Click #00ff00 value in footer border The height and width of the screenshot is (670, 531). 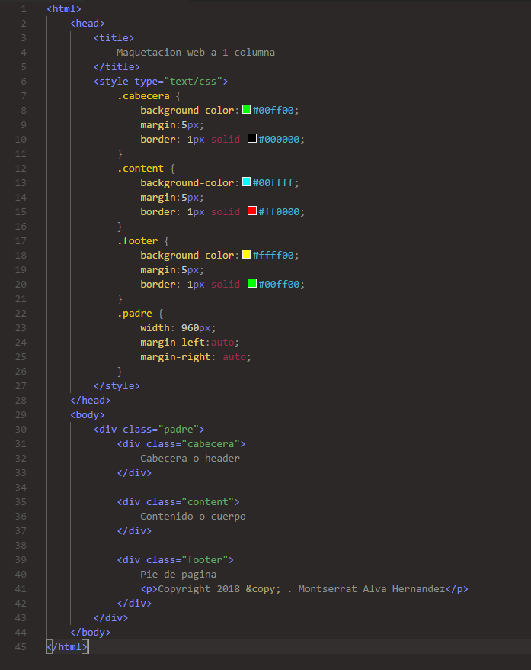coord(280,285)
